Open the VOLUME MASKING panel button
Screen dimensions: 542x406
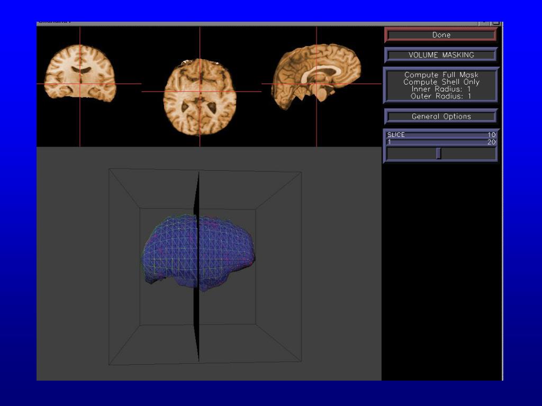[441, 55]
